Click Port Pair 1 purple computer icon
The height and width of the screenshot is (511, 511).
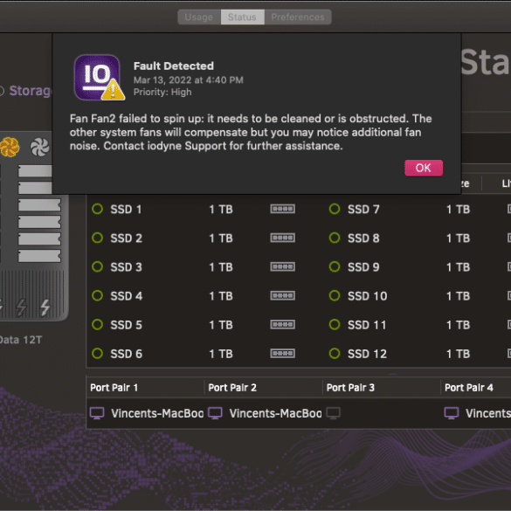(97, 413)
